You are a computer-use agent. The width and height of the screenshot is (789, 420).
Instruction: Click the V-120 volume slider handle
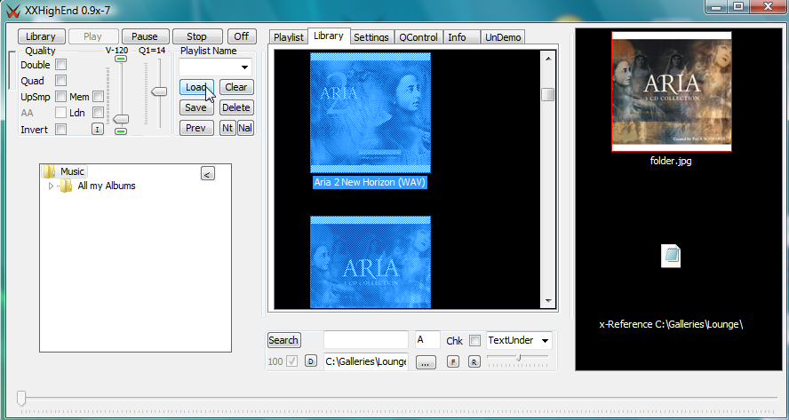[x=121, y=119]
